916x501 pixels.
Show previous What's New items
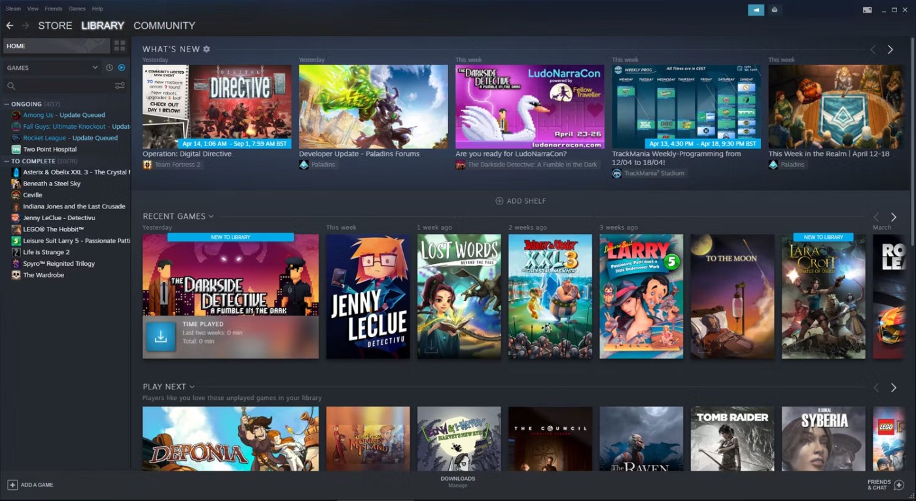tap(873, 50)
